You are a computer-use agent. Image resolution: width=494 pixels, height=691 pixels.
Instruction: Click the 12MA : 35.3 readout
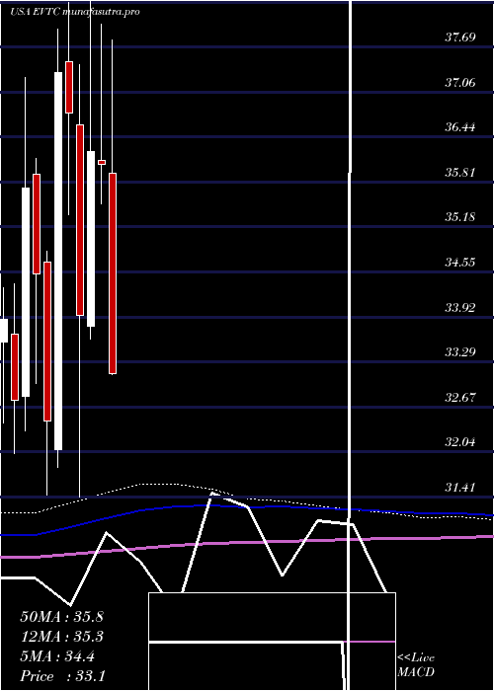tap(61, 637)
